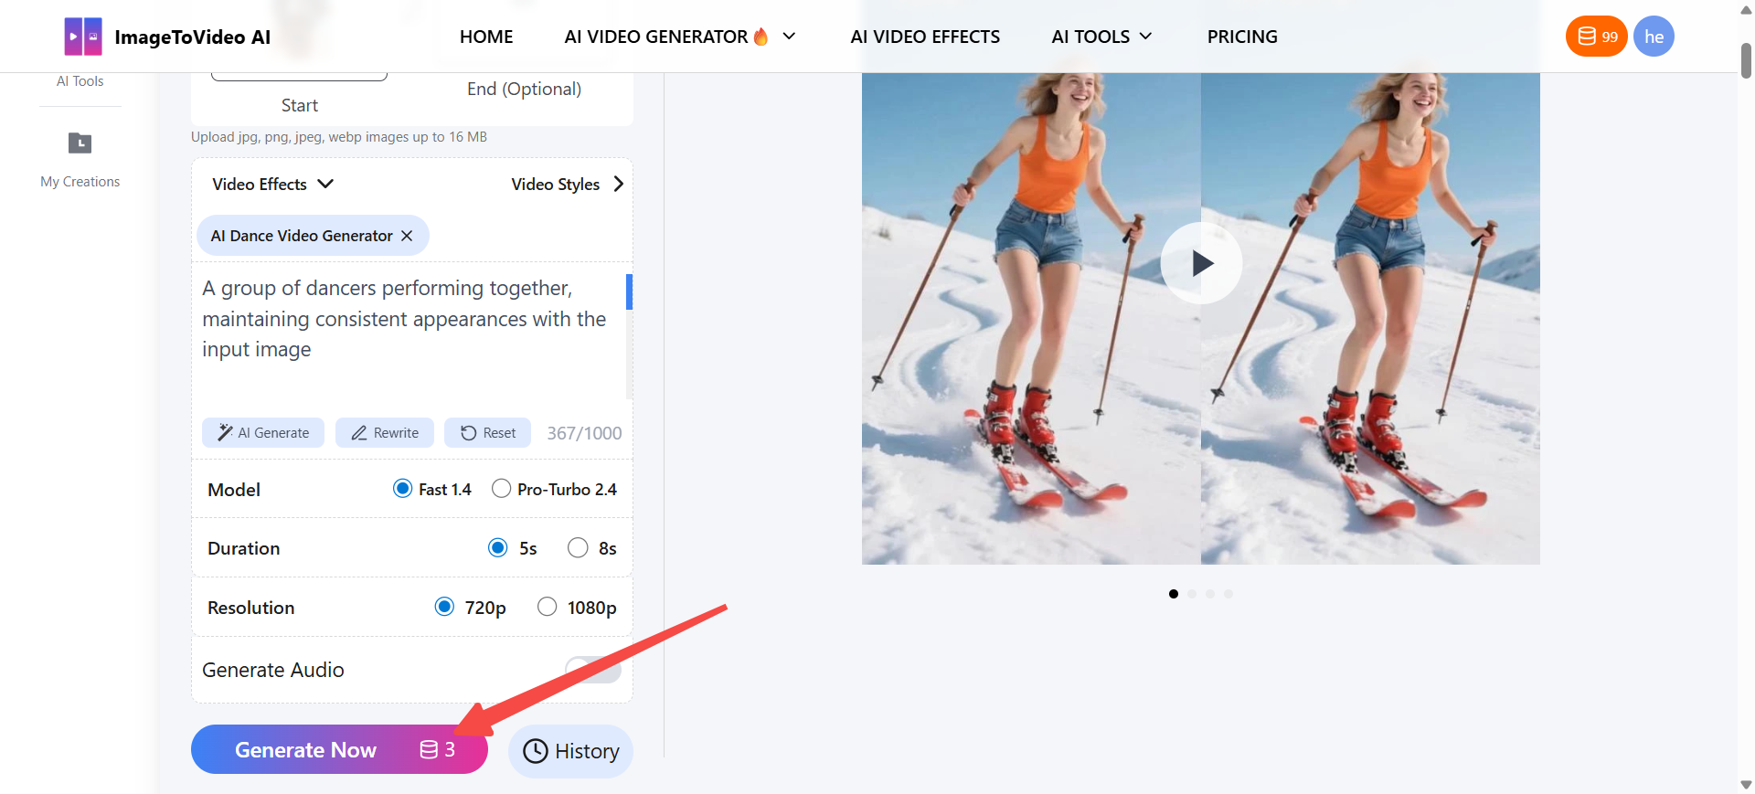Select fourth carousel dot
1755x794 pixels.
pyautogui.click(x=1228, y=594)
